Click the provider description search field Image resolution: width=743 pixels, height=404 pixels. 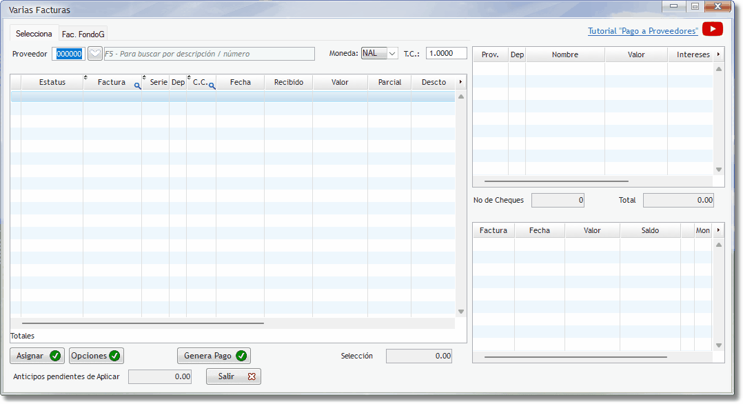(209, 54)
